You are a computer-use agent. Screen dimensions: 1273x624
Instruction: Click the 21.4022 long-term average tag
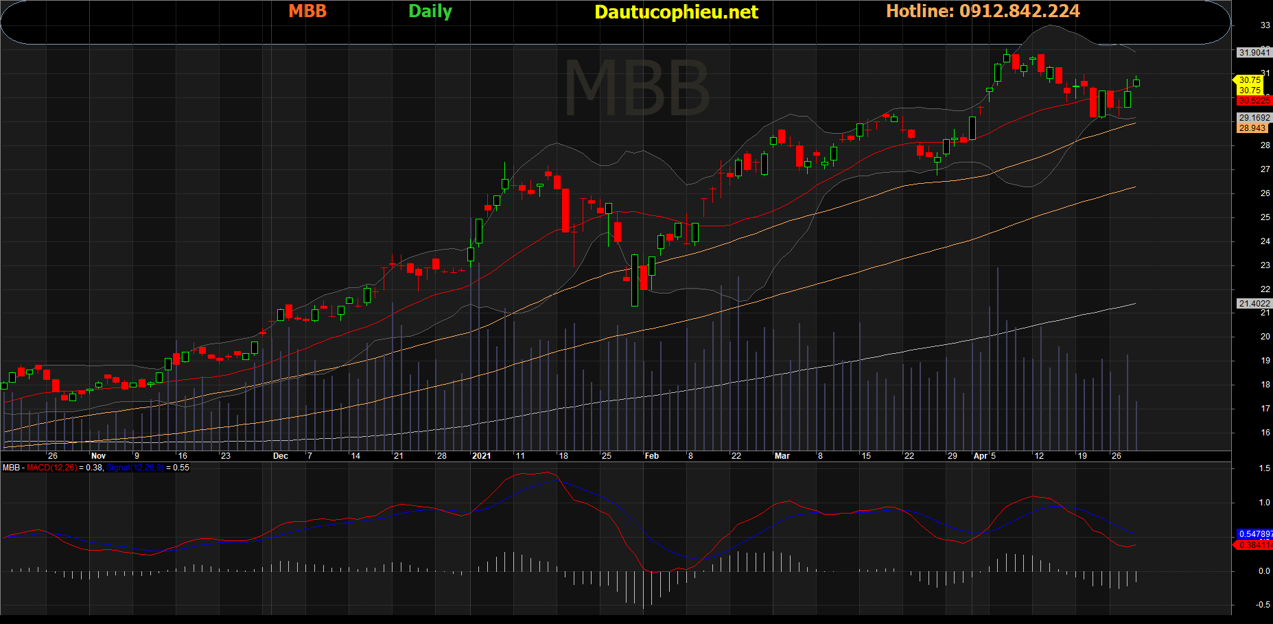pyautogui.click(x=1254, y=304)
